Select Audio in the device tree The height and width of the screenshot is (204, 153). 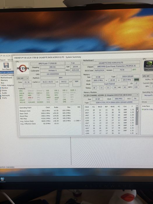(4, 93)
